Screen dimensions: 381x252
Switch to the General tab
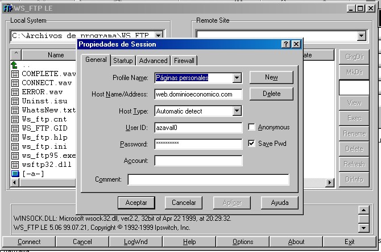96,60
